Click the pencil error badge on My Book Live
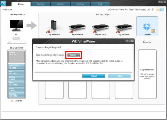This screenshot has width=167, height=120. pyautogui.click(x=48, y=31)
